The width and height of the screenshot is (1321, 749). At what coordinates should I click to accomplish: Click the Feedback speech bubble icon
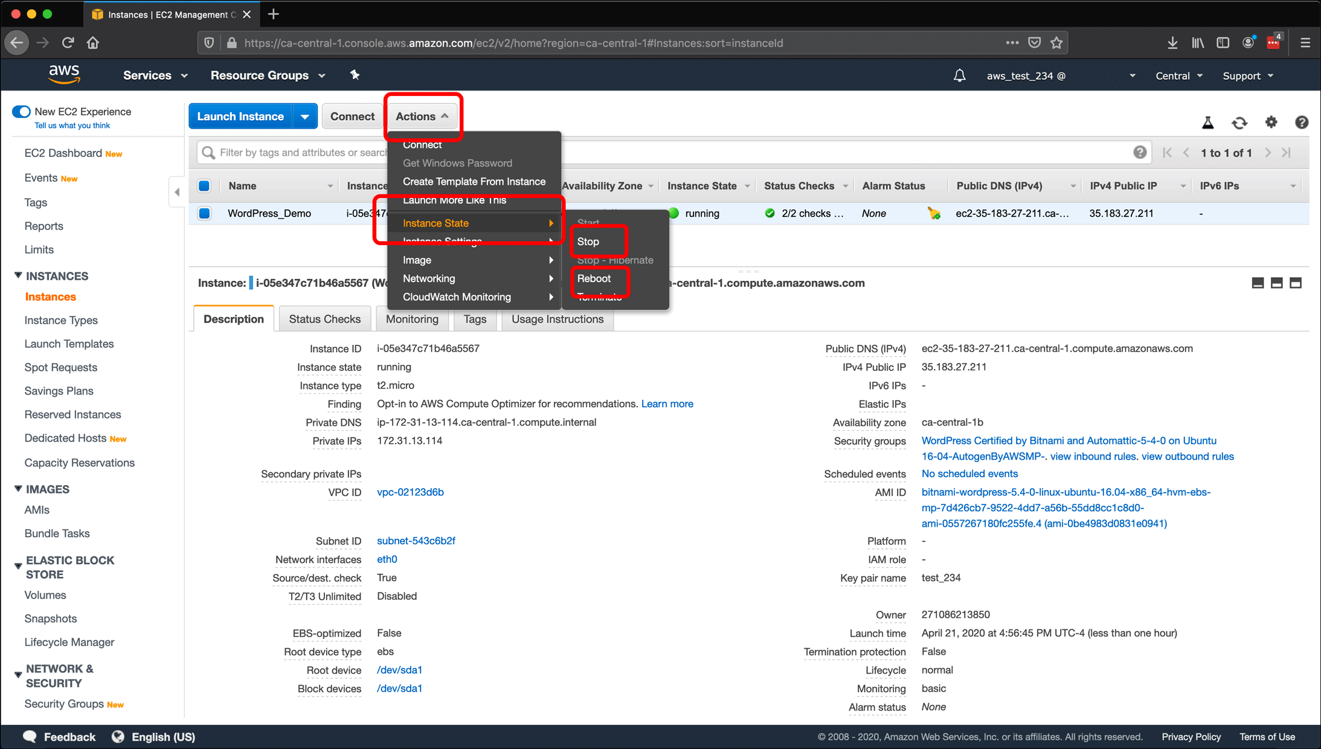[x=30, y=736]
